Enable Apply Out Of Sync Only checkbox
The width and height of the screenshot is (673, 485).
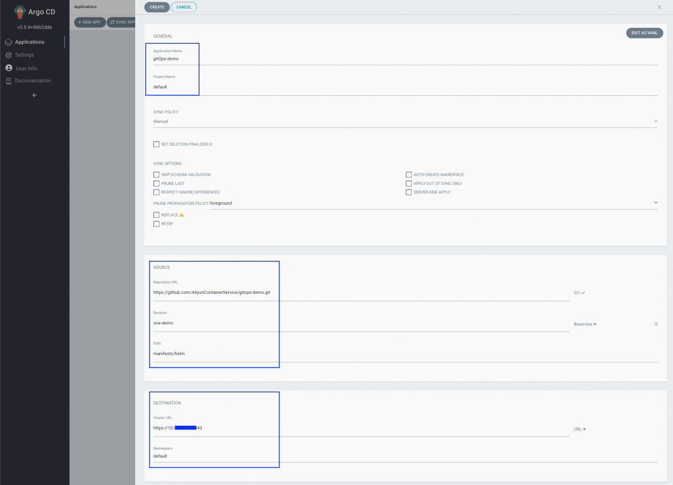click(409, 184)
